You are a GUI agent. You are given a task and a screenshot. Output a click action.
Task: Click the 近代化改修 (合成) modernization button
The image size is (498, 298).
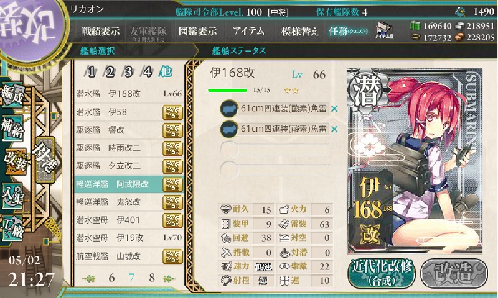(x=382, y=273)
